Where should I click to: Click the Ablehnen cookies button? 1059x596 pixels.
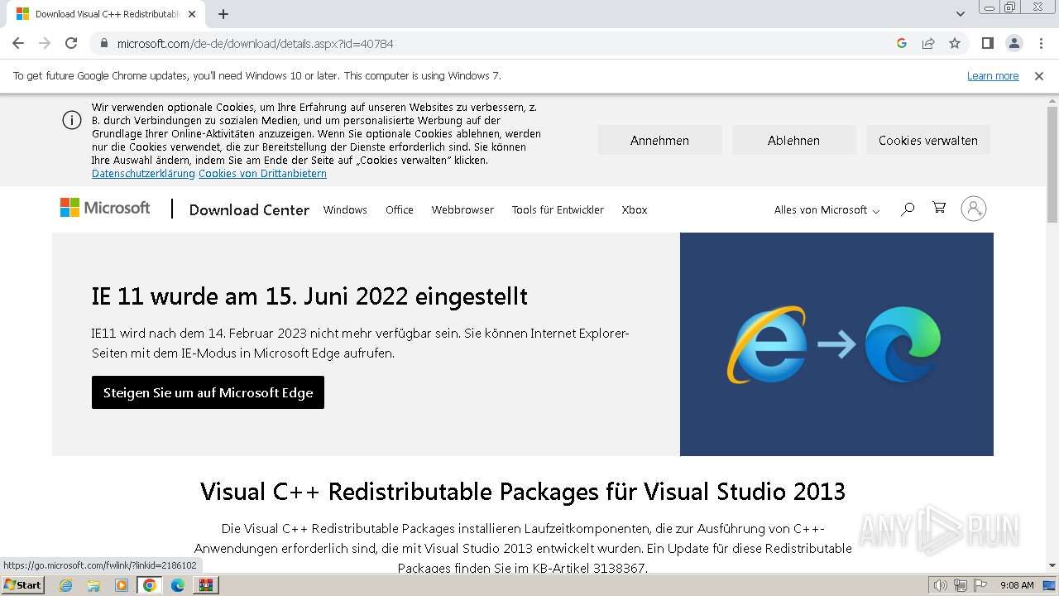793,140
